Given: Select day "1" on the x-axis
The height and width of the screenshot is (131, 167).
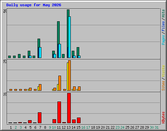Looking at the screenshot, I should tap(11, 127).
